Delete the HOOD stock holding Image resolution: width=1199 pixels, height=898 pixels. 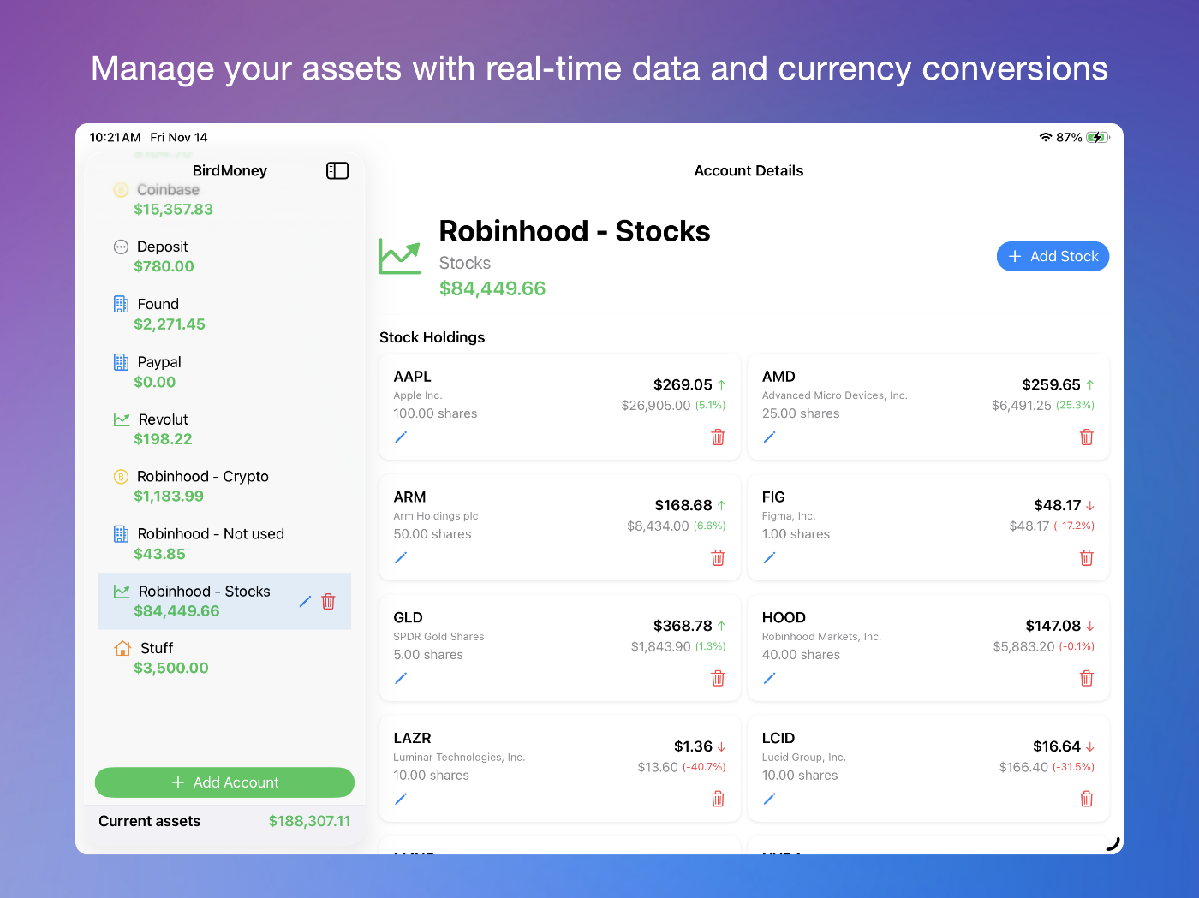pyautogui.click(x=1086, y=679)
